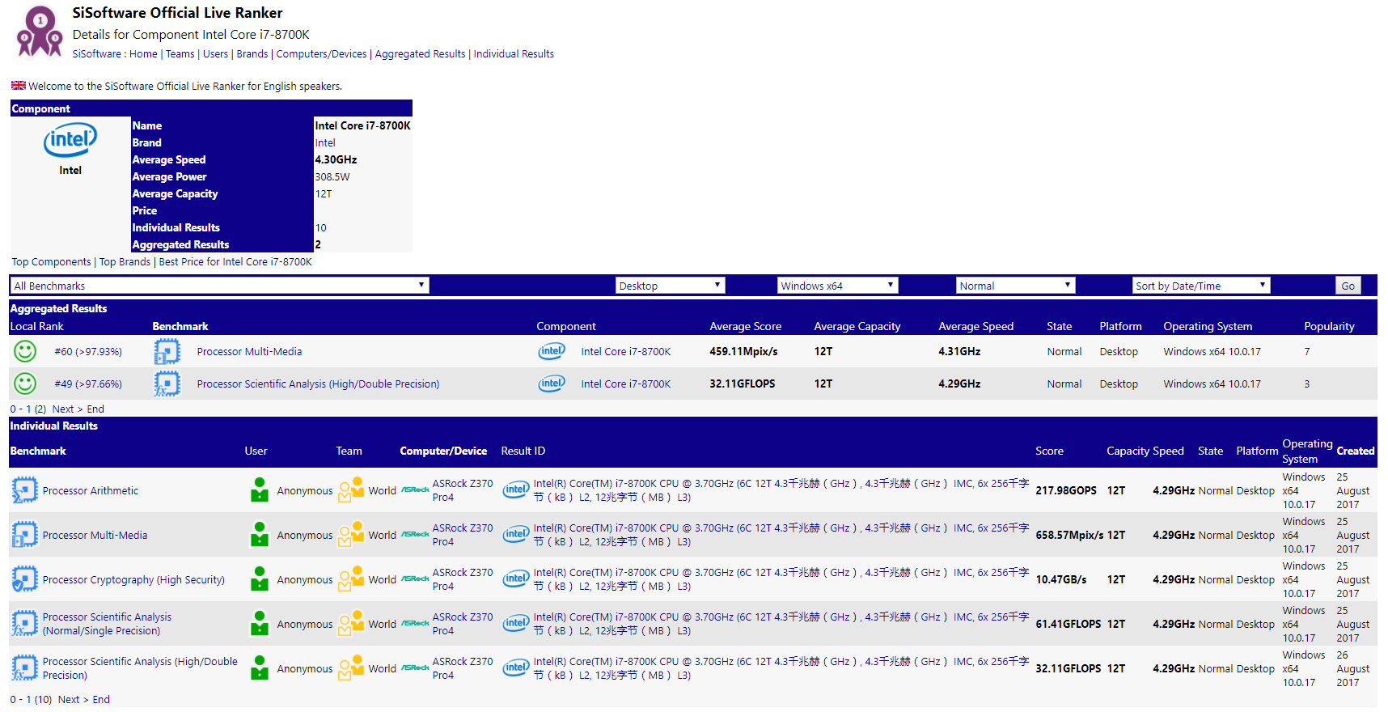Screen dimensions: 1388x712
Task: Click Processor Cryptography benchmark icon
Action: (24, 579)
